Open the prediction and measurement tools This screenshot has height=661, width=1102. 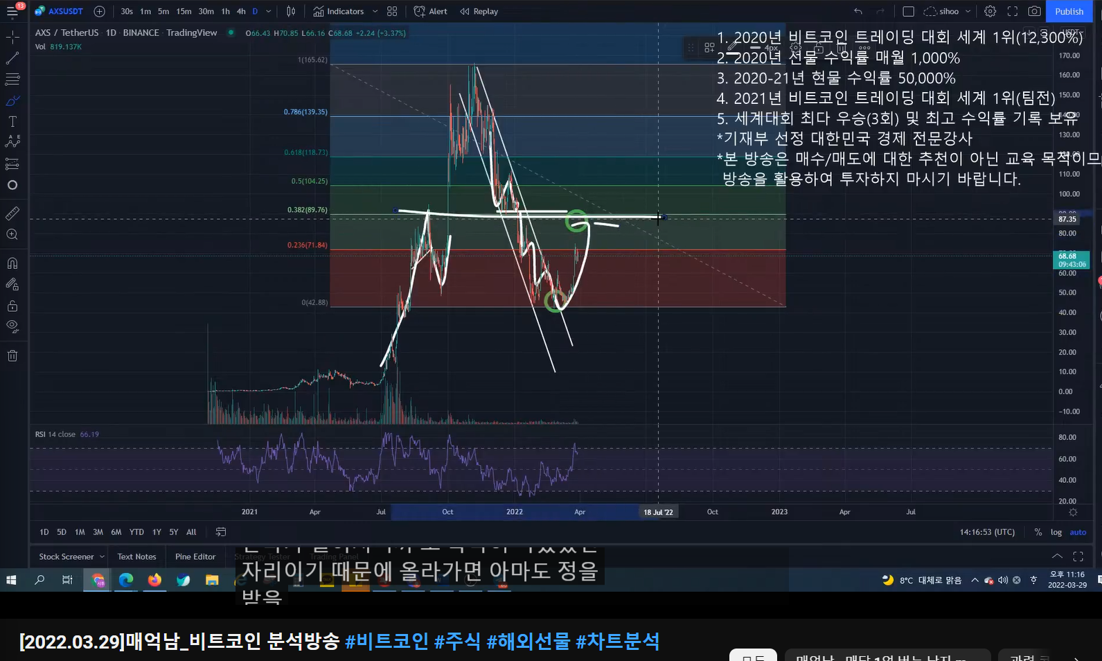[12, 164]
